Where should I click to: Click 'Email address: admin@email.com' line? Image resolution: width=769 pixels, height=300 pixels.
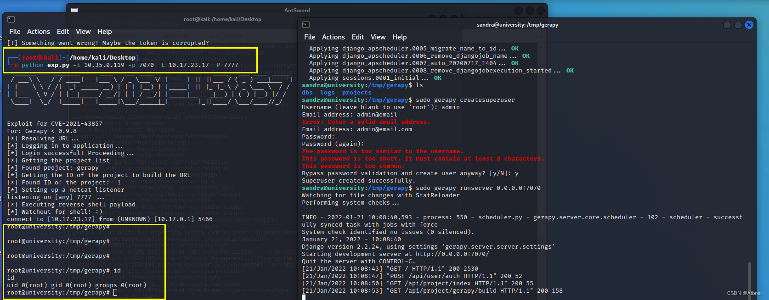click(x=357, y=129)
